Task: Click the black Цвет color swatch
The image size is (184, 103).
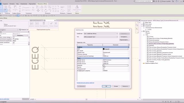Action: point(103,49)
